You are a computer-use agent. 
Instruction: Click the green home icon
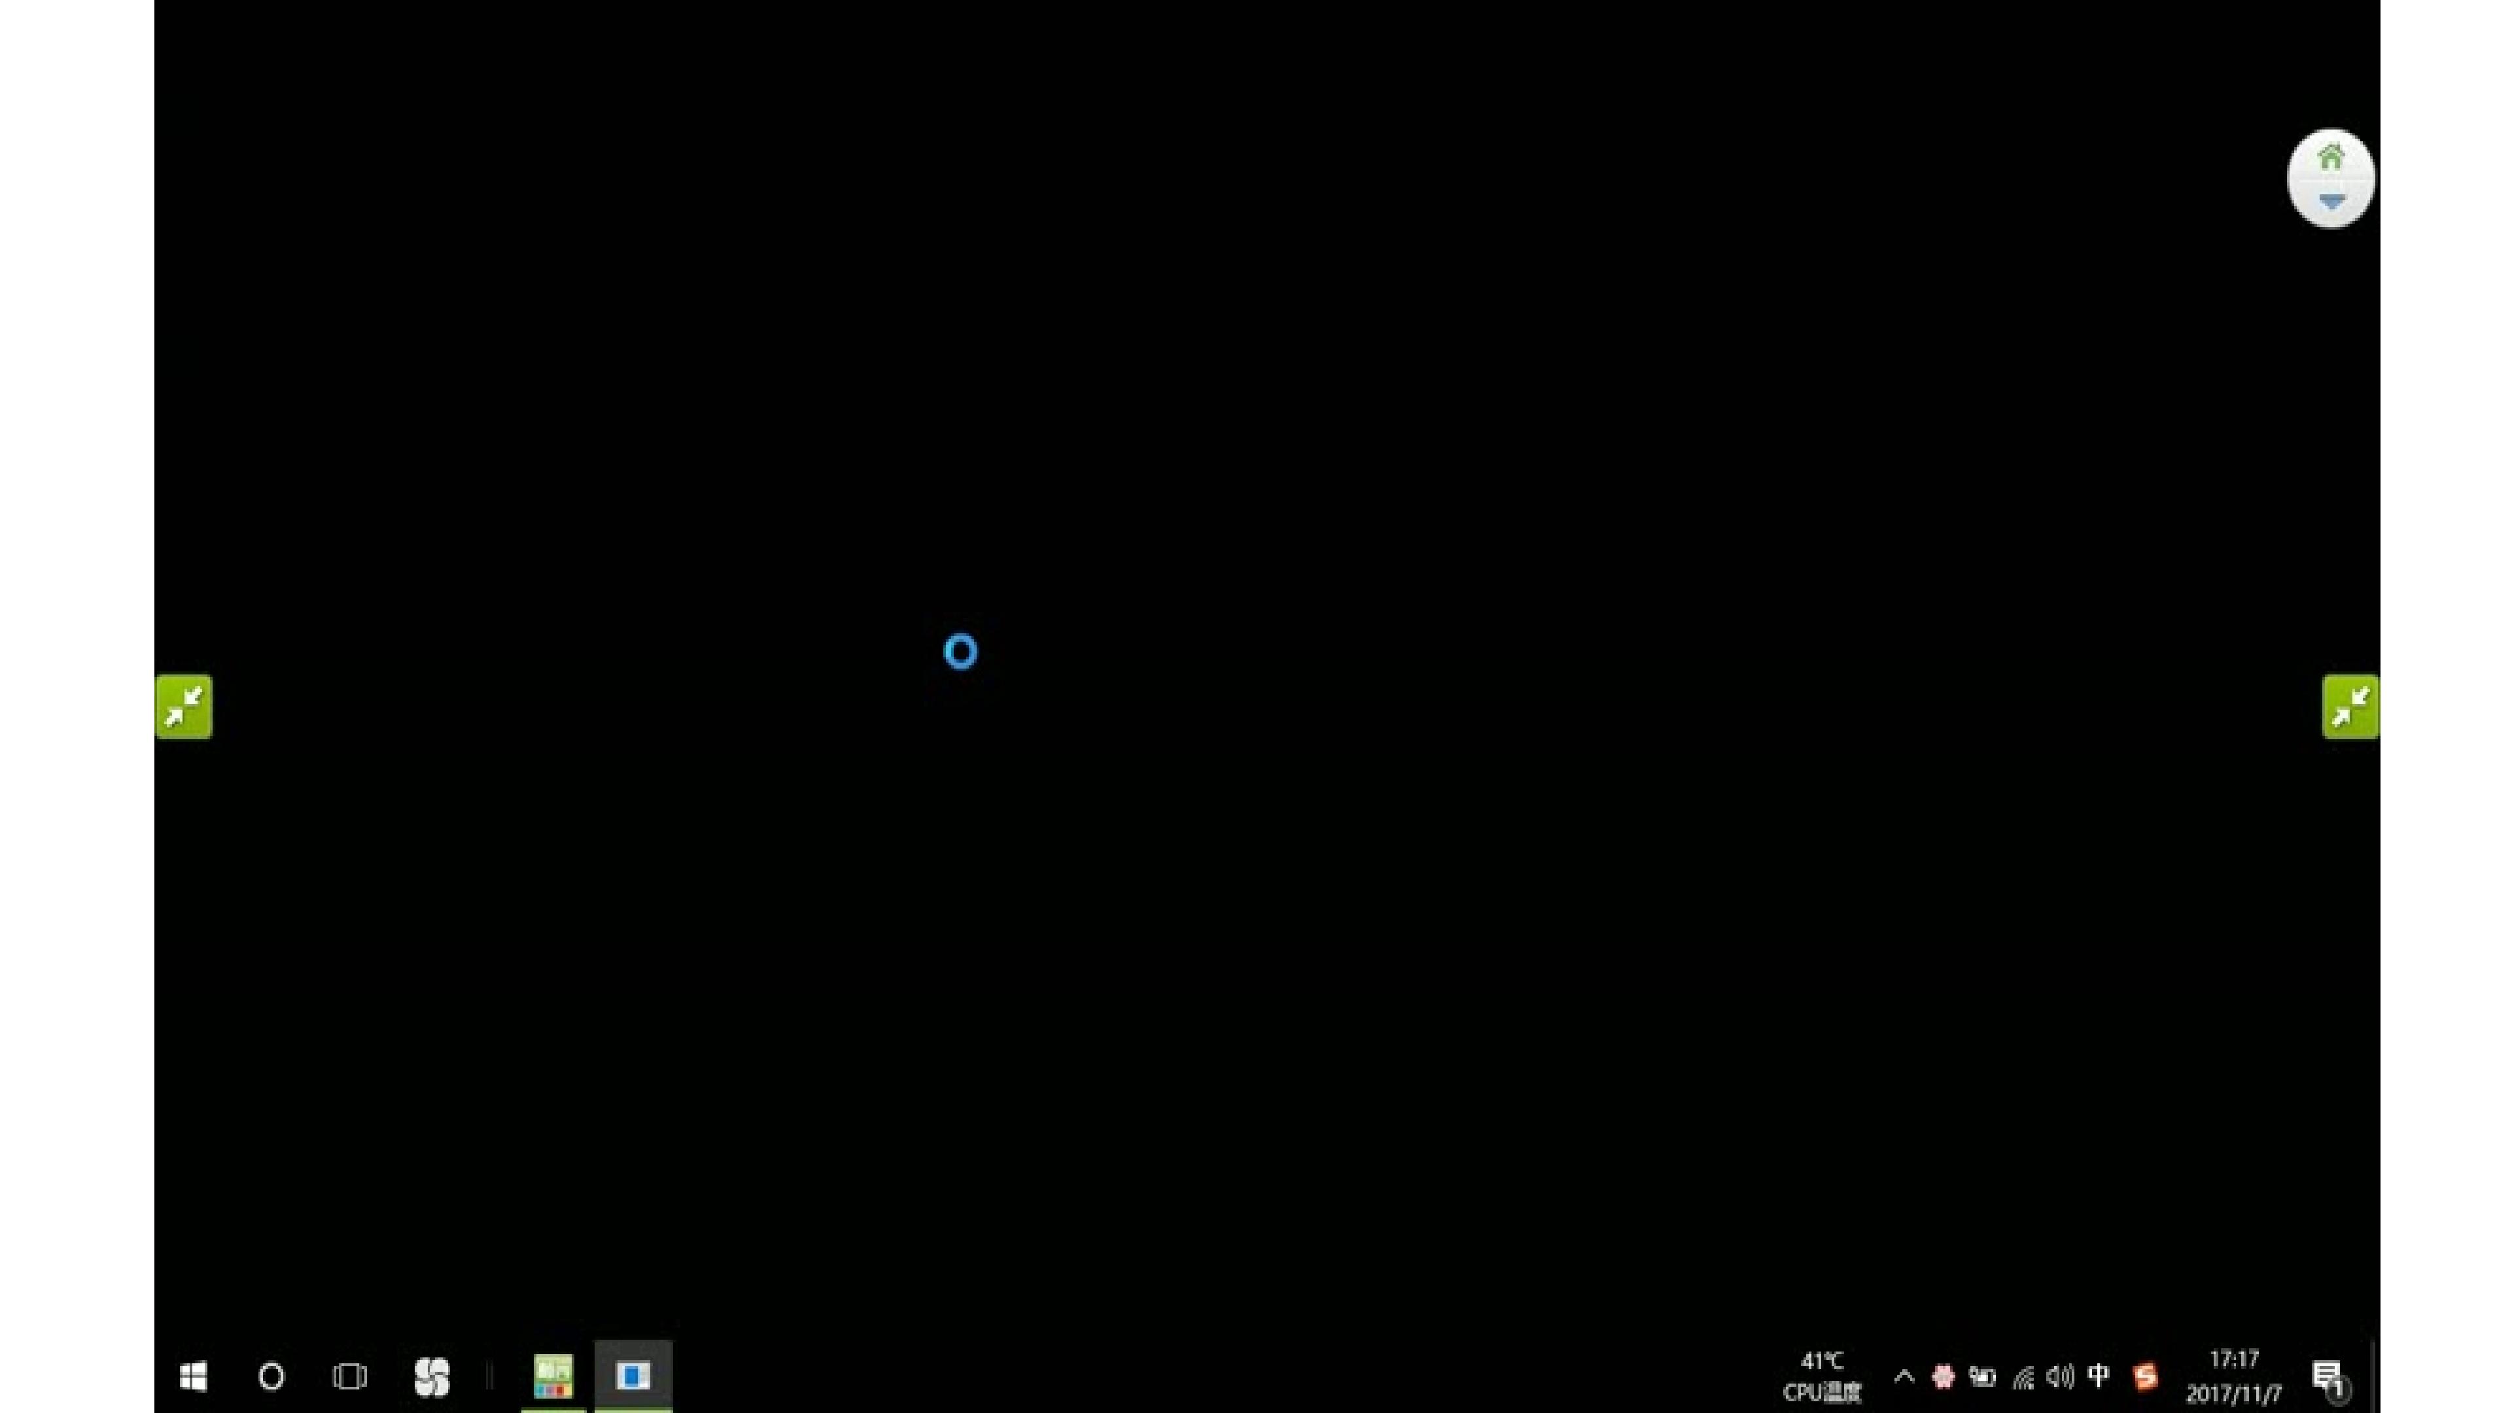[x=2331, y=157]
